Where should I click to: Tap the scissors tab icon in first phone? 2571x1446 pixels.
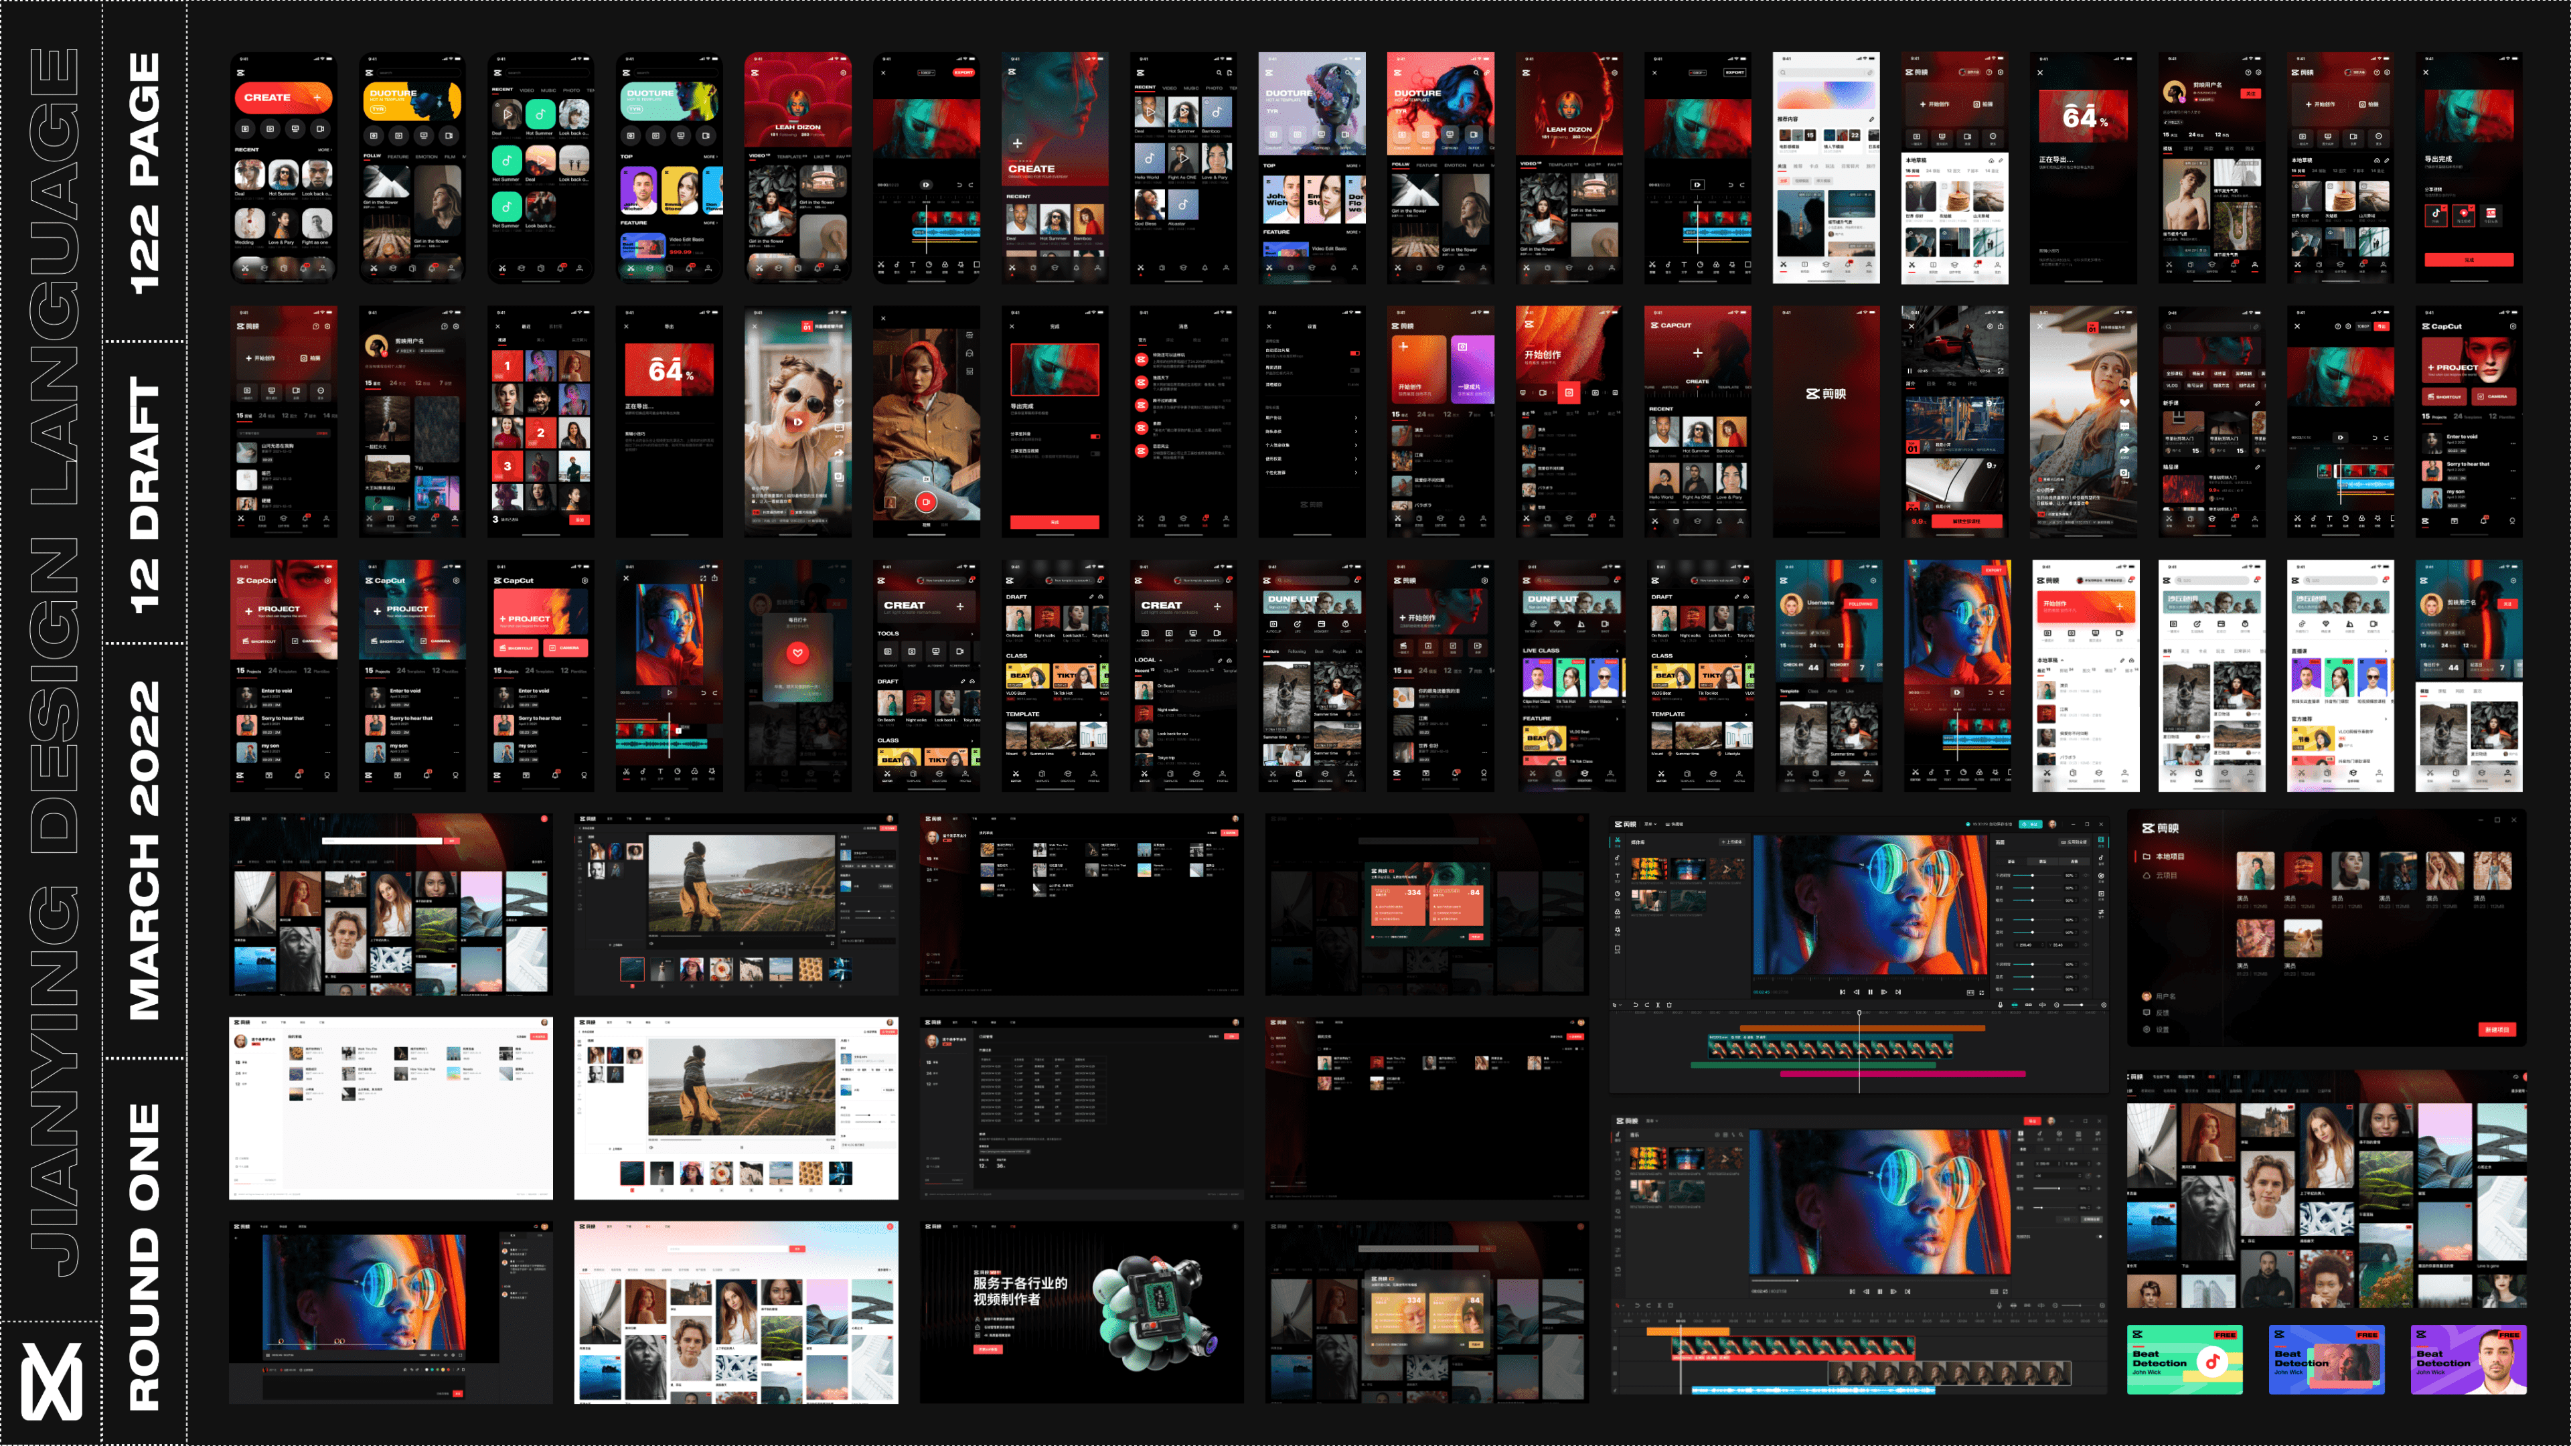click(244, 268)
